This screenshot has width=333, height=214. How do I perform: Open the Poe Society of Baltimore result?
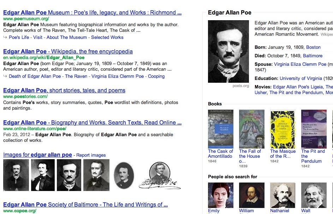pyautogui.click(x=85, y=205)
